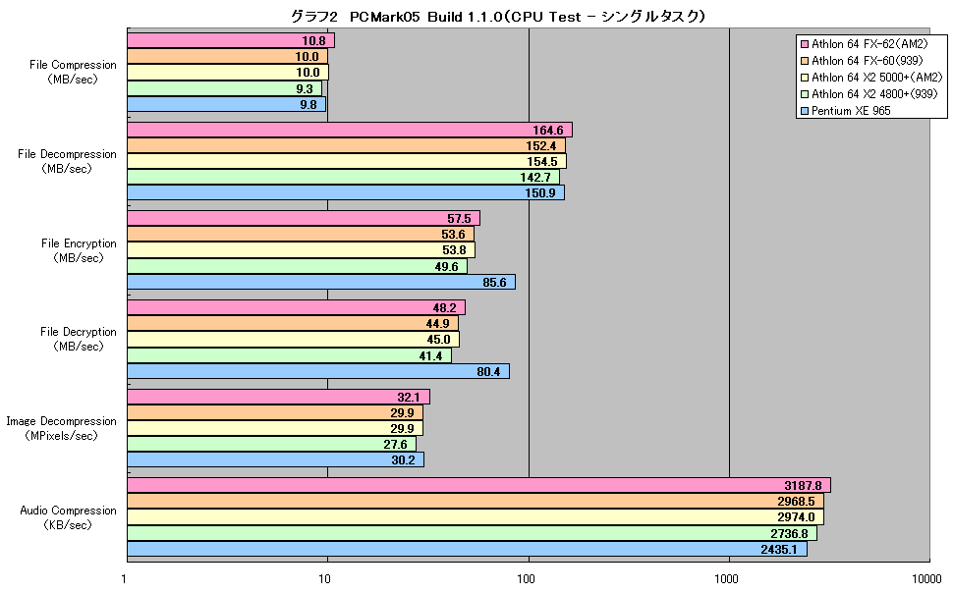Image resolution: width=953 pixels, height=593 pixels.
Task: Click the green Athlon 64 X2 4800+(939) legend swatch
Action: coord(805,94)
